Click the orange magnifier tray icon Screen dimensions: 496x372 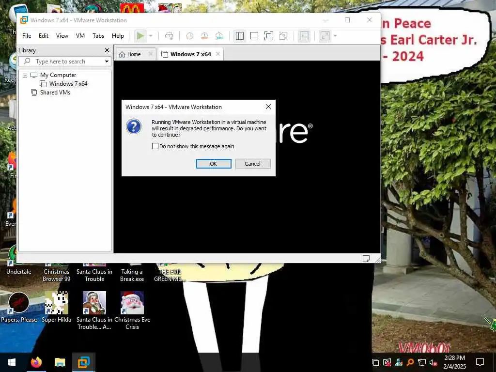(x=410, y=362)
